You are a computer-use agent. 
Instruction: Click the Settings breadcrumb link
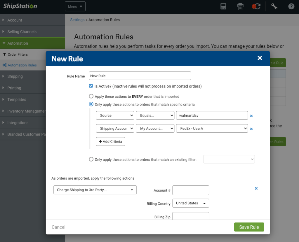pyautogui.click(x=77, y=20)
